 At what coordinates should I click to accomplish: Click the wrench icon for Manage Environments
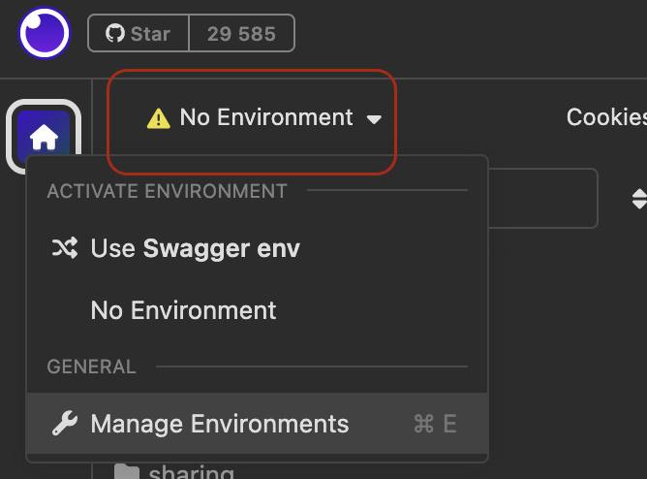coord(64,424)
